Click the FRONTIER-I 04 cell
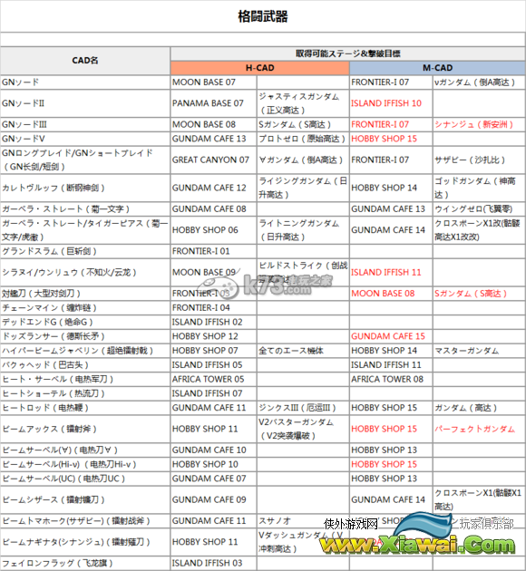Image resolution: width=526 pixels, height=571 pixels. click(x=213, y=308)
